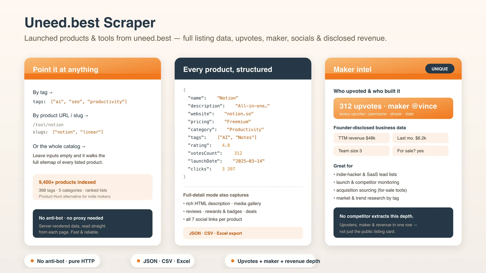Select the 'For sale? yes' chip

[x=420, y=151]
